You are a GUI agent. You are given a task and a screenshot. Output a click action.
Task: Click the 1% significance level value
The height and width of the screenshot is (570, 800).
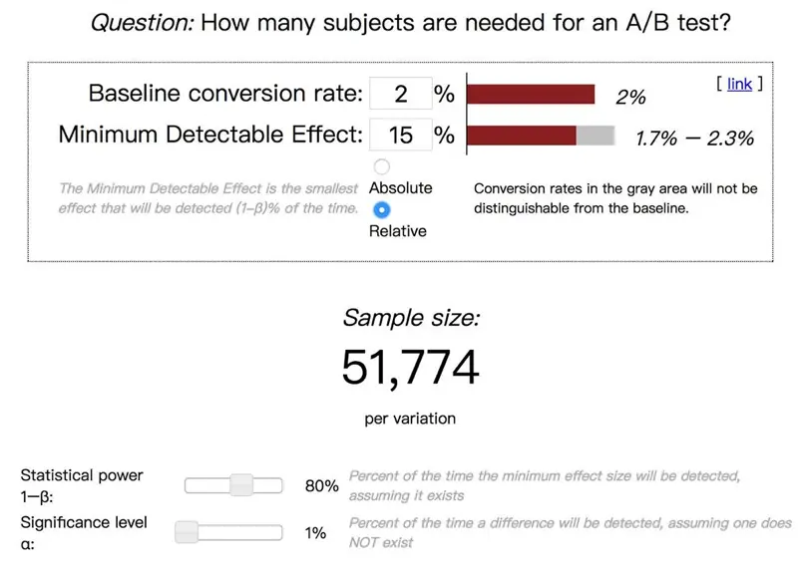pyautogui.click(x=315, y=533)
